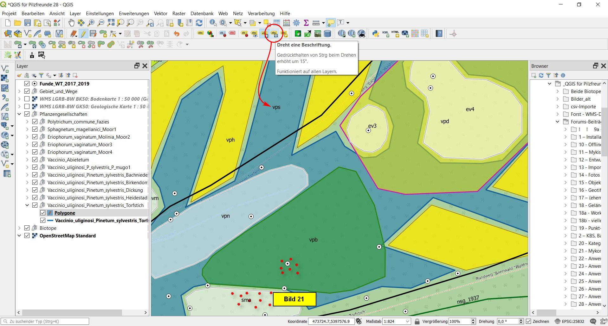Expand the Biotope layer group

pyautogui.click(x=19, y=228)
